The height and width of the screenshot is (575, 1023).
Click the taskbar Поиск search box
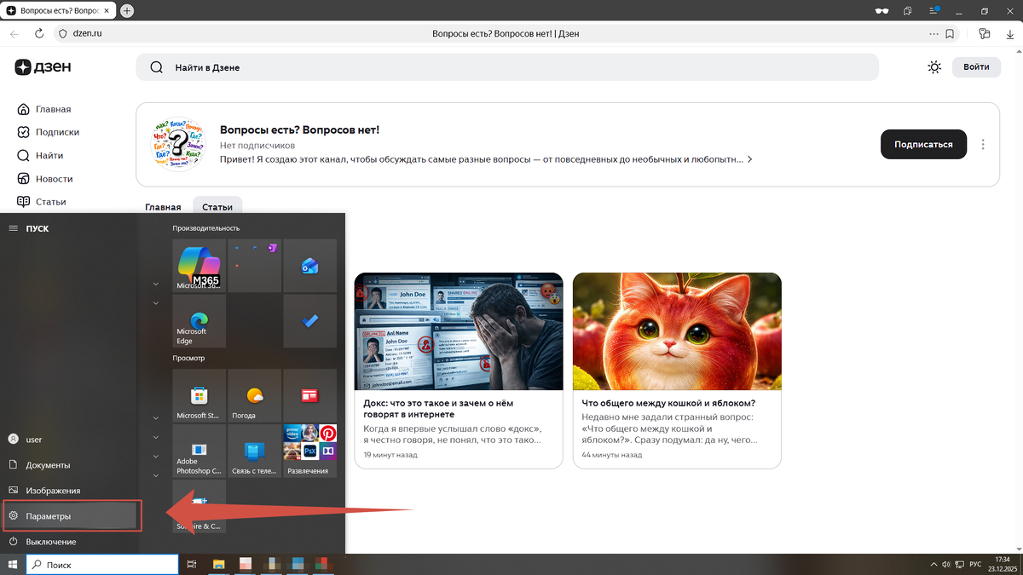point(102,565)
